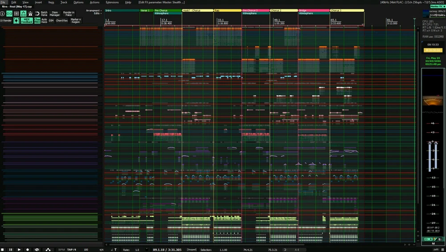
Task: Open the Track menu
Action: point(64,2)
